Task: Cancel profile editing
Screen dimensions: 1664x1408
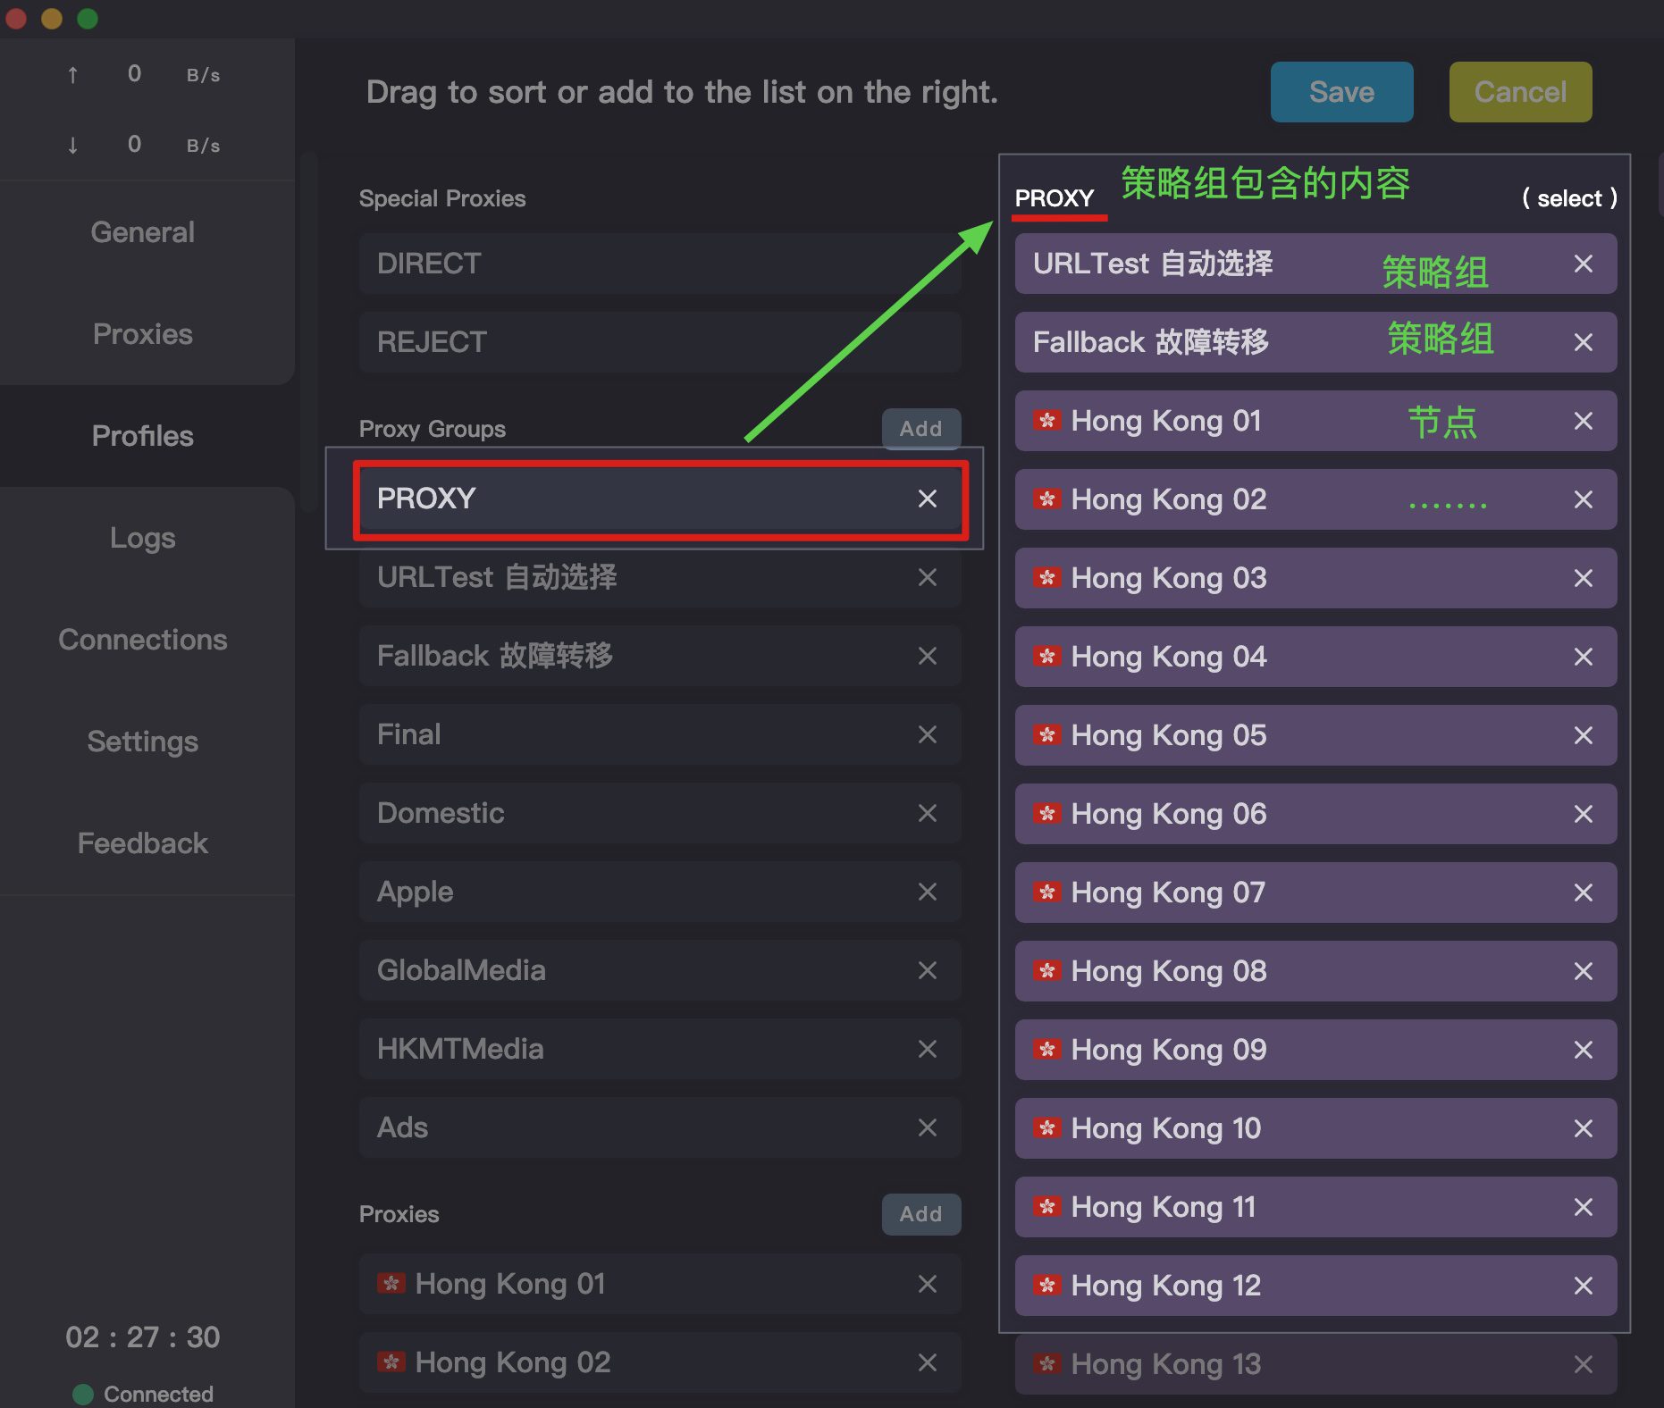Action: coord(1520,92)
